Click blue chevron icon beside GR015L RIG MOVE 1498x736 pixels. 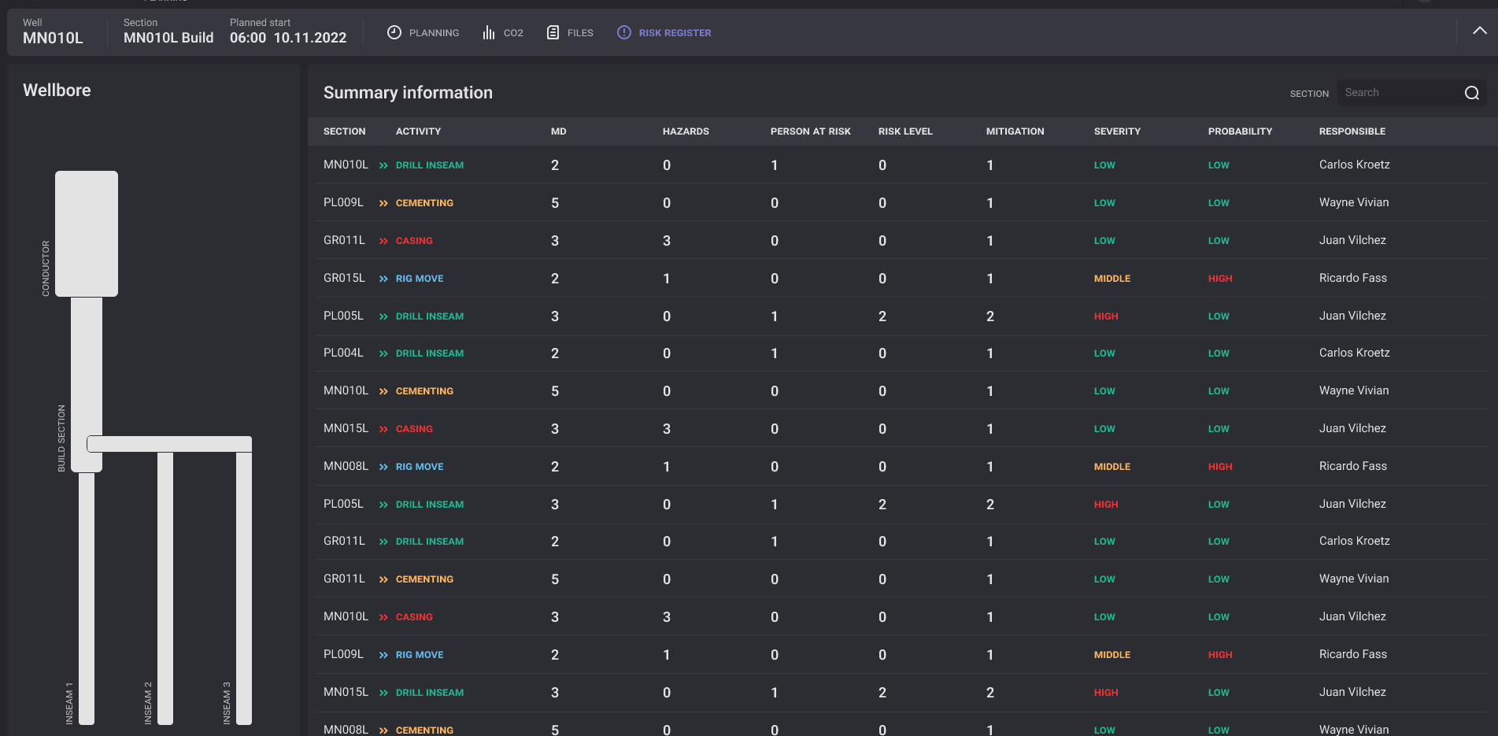383,279
